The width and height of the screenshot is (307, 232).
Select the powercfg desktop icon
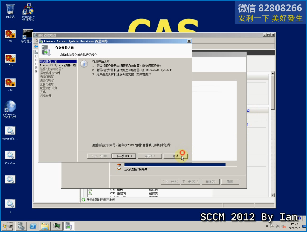tap(10, 133)
